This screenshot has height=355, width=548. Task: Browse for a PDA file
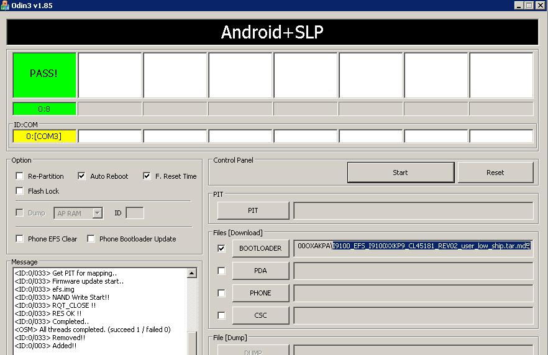pyautogui.click(x=260, y=271)
